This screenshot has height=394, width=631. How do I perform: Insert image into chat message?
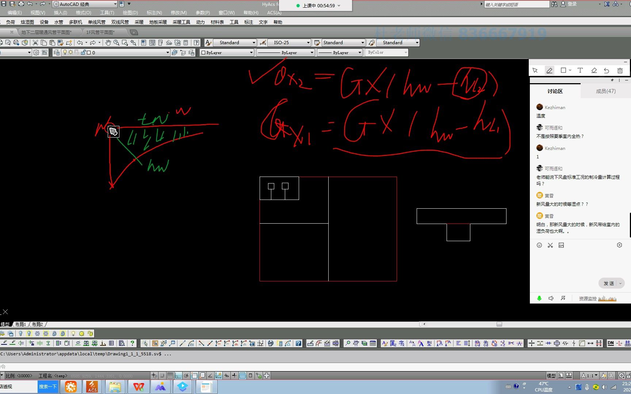(561, 245)
